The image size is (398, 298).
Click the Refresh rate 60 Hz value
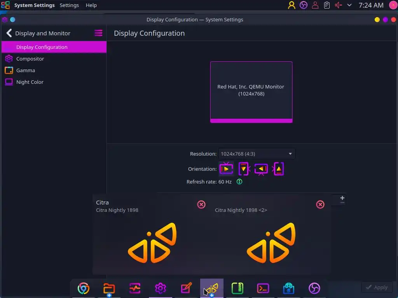click(x=225, y=182)
